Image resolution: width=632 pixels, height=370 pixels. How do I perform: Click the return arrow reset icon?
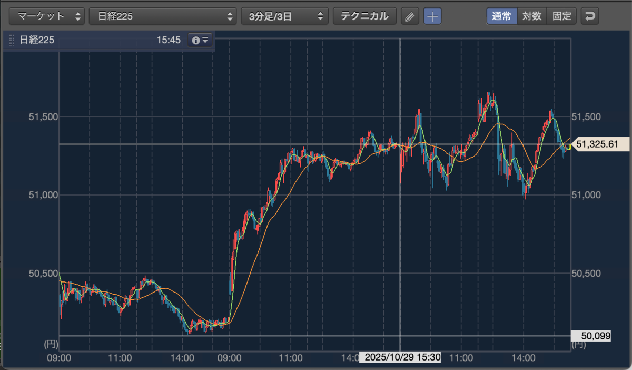click(590, 16)
